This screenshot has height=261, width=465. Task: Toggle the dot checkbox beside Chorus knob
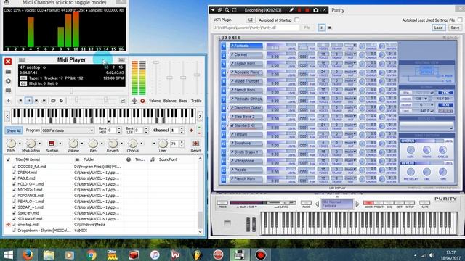(142, 144)
